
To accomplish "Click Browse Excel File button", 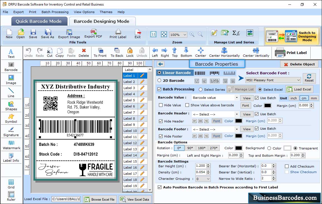I will pos(100,199).
